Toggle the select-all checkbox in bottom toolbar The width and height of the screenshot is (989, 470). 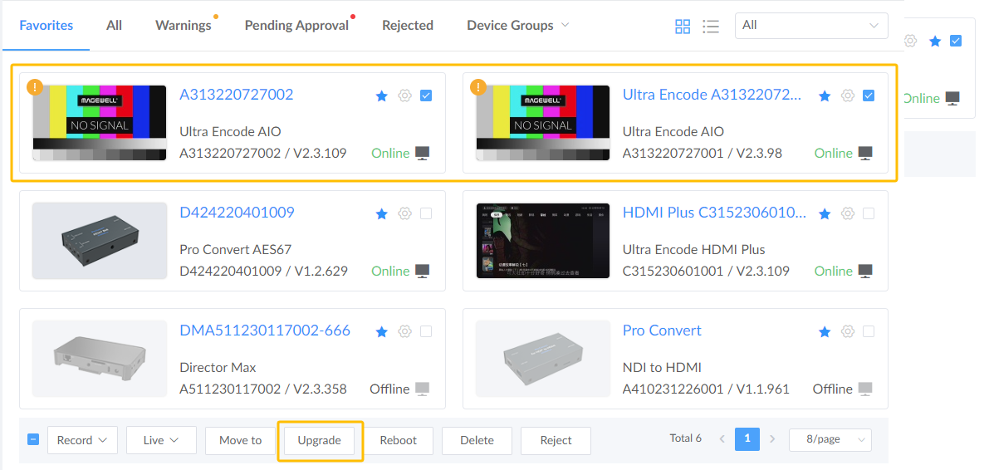33,439
